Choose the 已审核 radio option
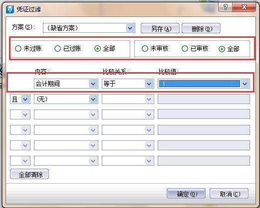The image size is (260, 208). click(x=185, y=49)
